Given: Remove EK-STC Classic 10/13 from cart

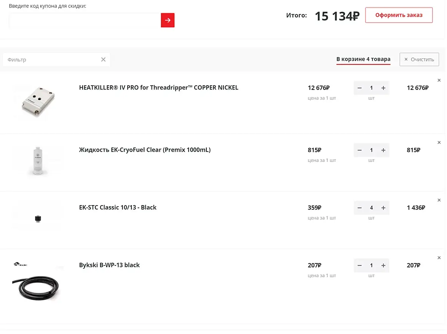Looking at the screenshot, I should tap(439, 200).
